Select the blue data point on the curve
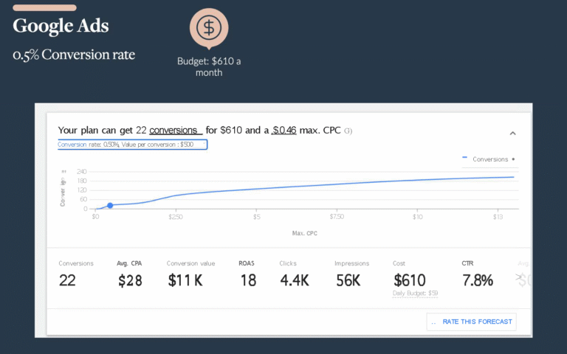The image size is (567, 354). pyautogui.click(x=110, y=206)
